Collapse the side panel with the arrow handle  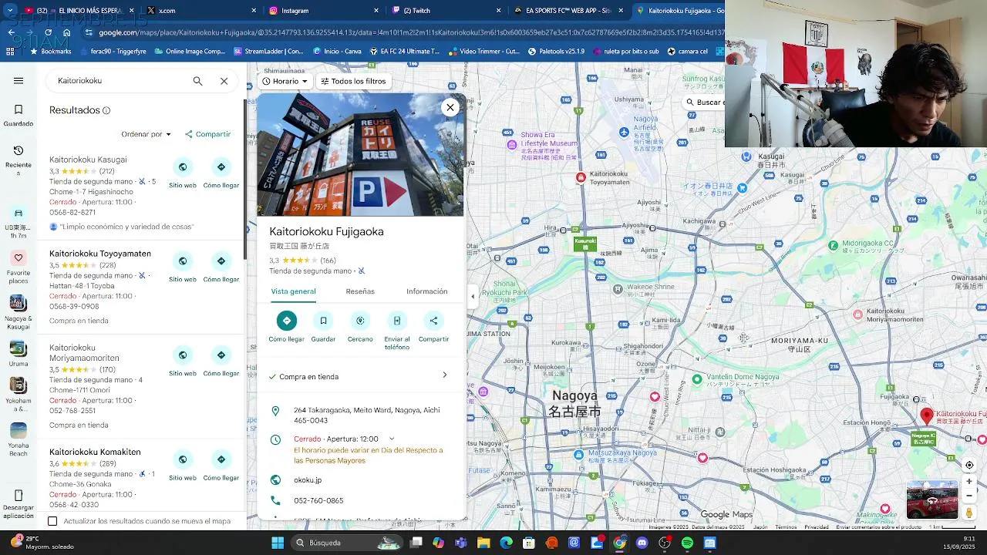[x=473, y=297]
